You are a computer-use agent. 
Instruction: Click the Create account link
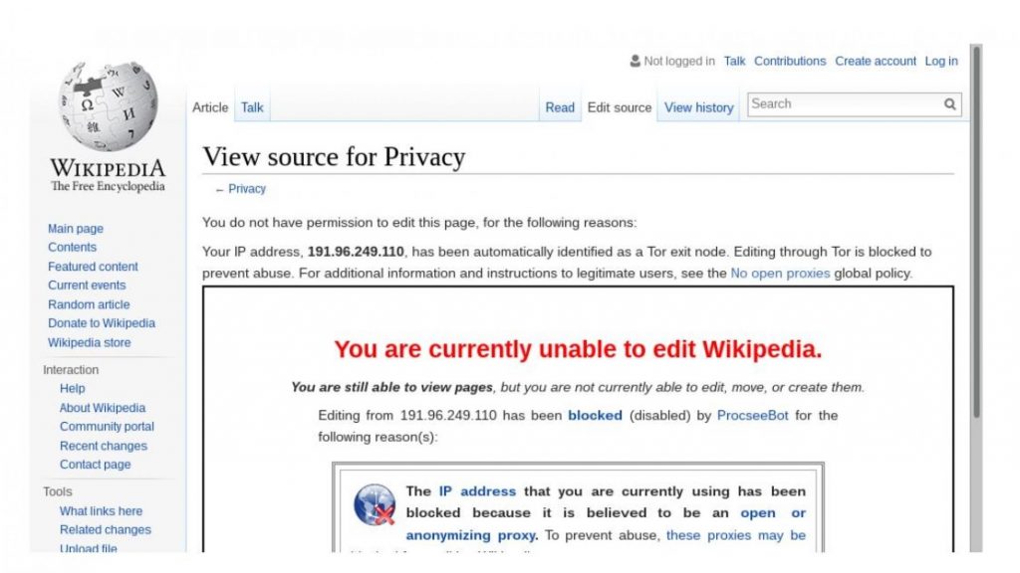[x=875, y=61]
